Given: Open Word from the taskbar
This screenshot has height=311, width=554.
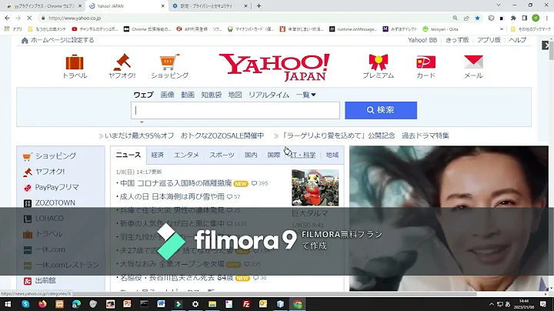Looking at the screenshot, I should (161, 304).
